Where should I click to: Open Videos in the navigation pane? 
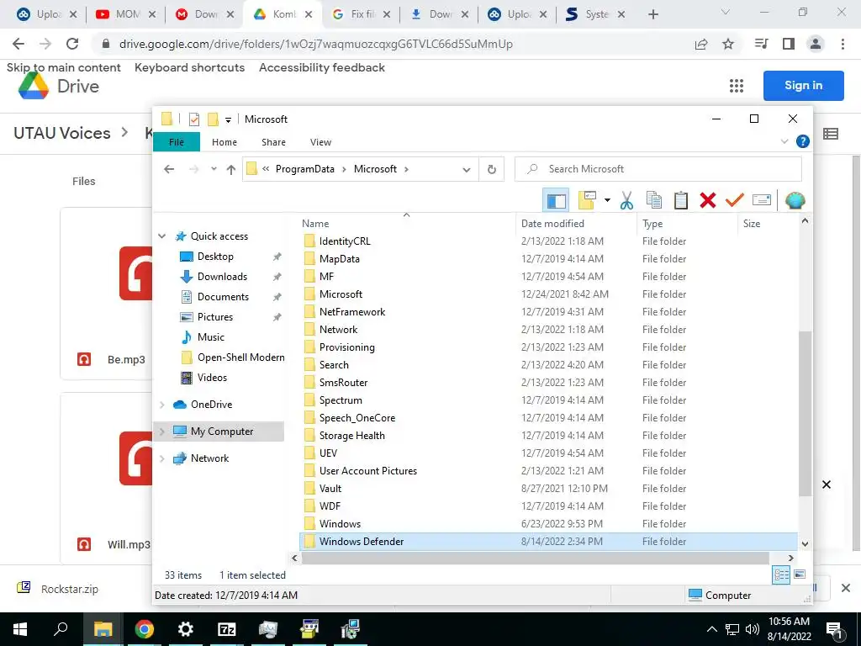click(x=212, y=378)
